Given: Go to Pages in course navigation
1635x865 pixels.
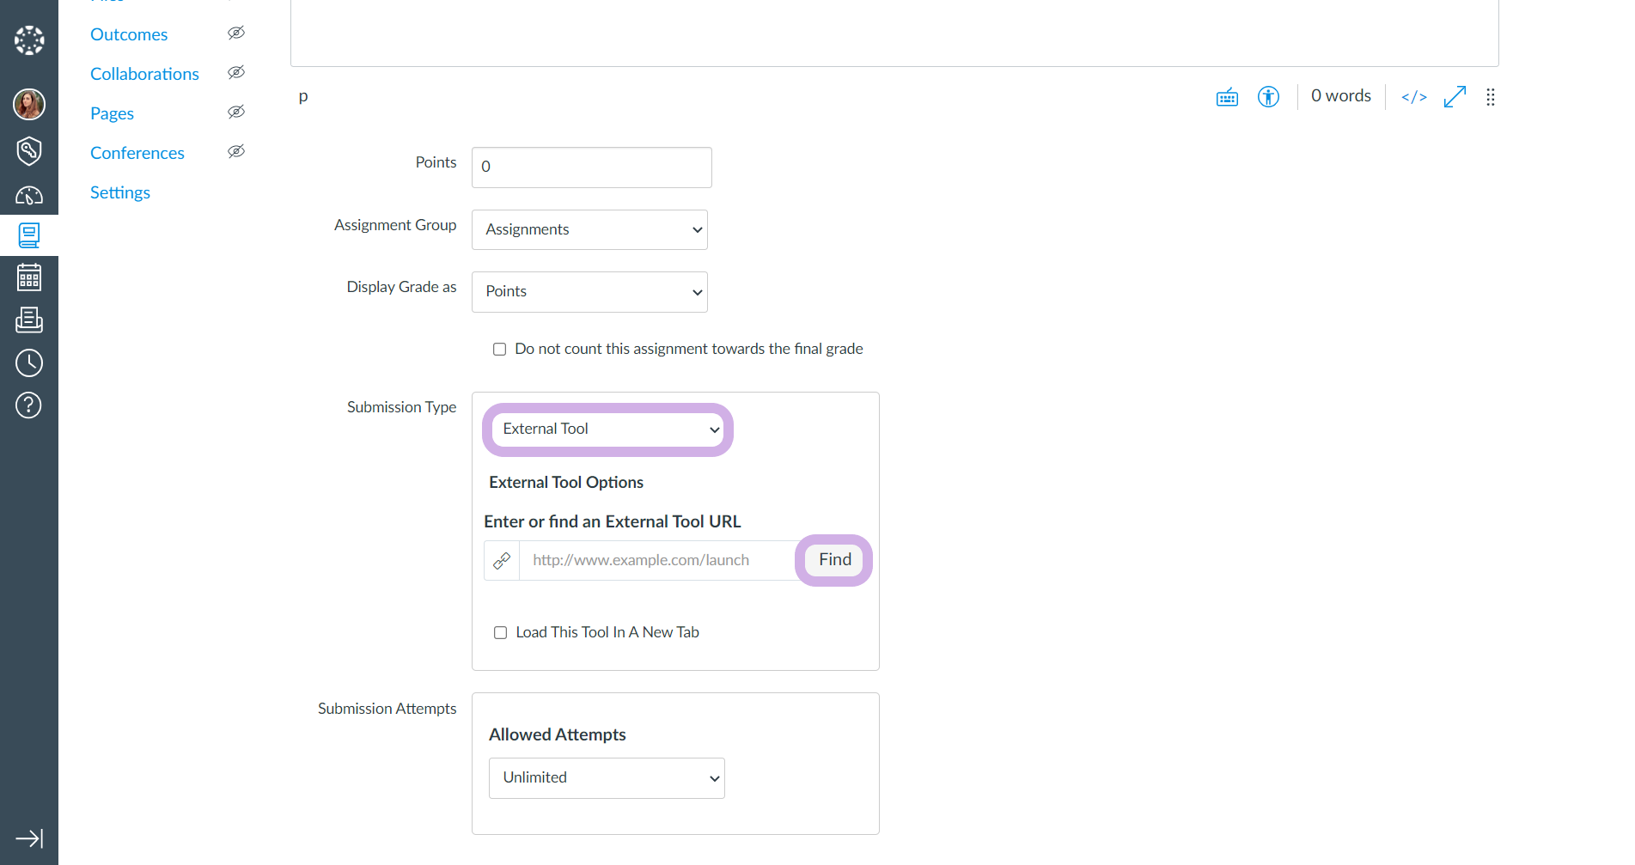Looking at the screenshot, I should pyautogui.click(x=112, y=113).
